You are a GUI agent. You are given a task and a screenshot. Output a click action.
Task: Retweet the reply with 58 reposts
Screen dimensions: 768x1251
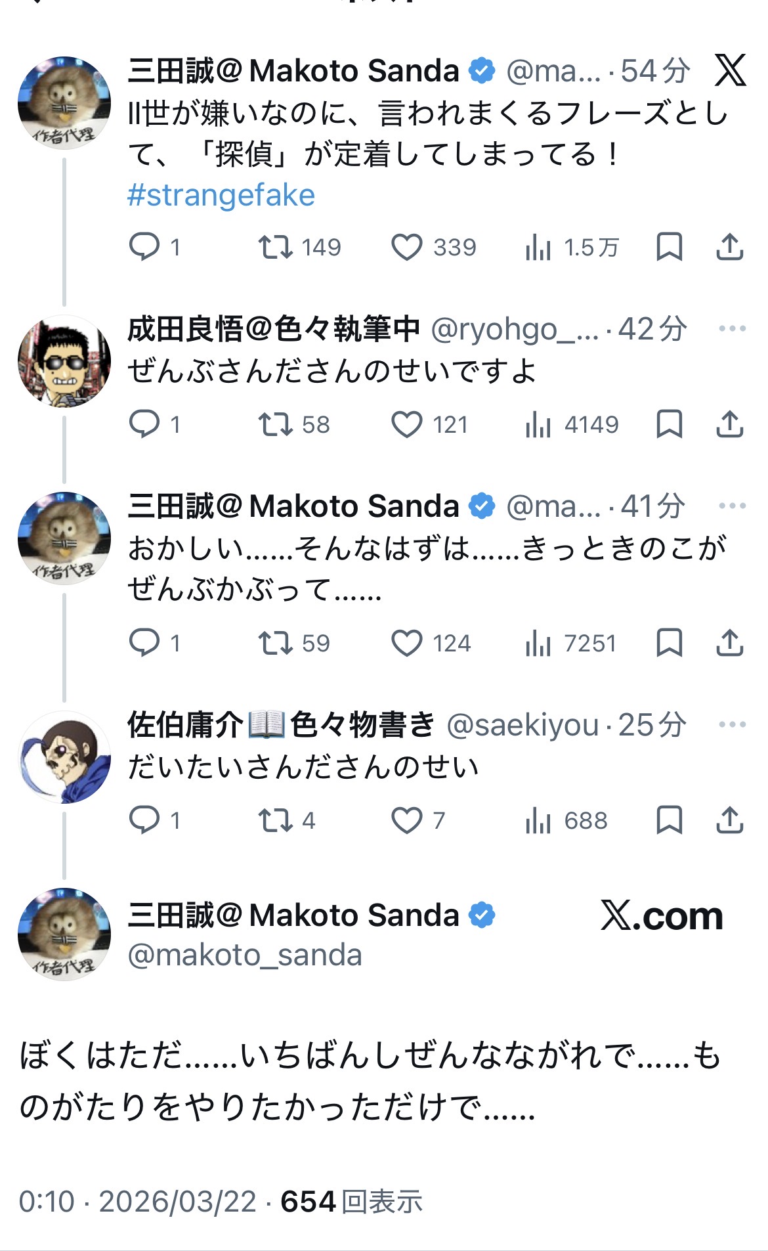tap(276, 425)
